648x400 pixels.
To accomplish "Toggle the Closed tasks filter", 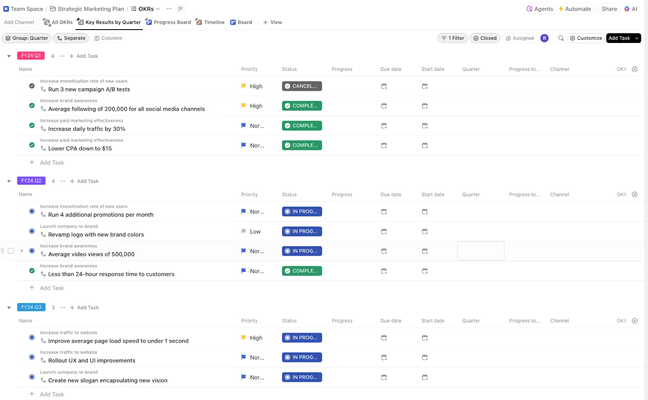I will click(x=485, y=38).
